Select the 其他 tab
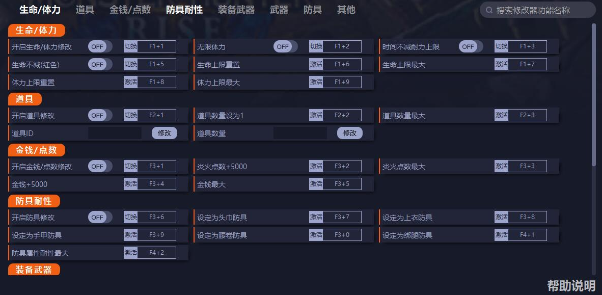The width and height of the screenshot is (602, 295). pyautogui.click(x=346, y=10)
